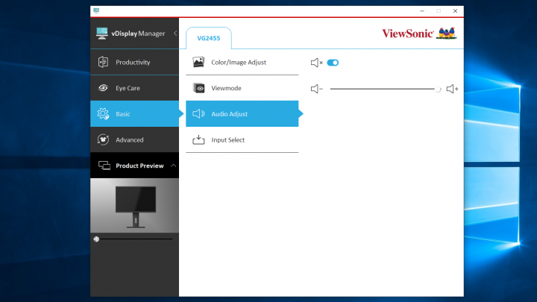This screenshot has width=537, height=302.
Task: Click the ViewSonic logo
Action: tap(419, 34)
